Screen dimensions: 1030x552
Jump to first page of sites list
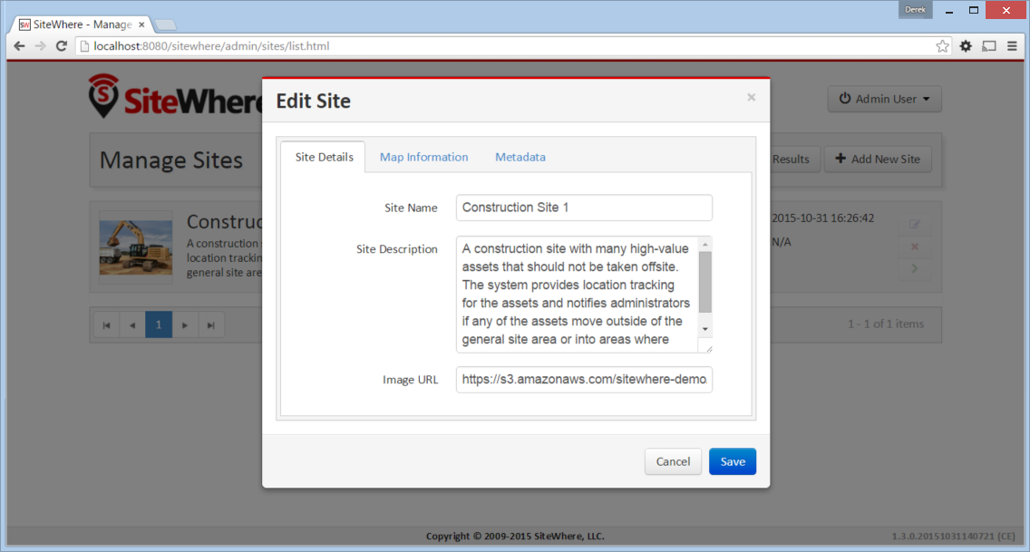(x=106, y=324)
